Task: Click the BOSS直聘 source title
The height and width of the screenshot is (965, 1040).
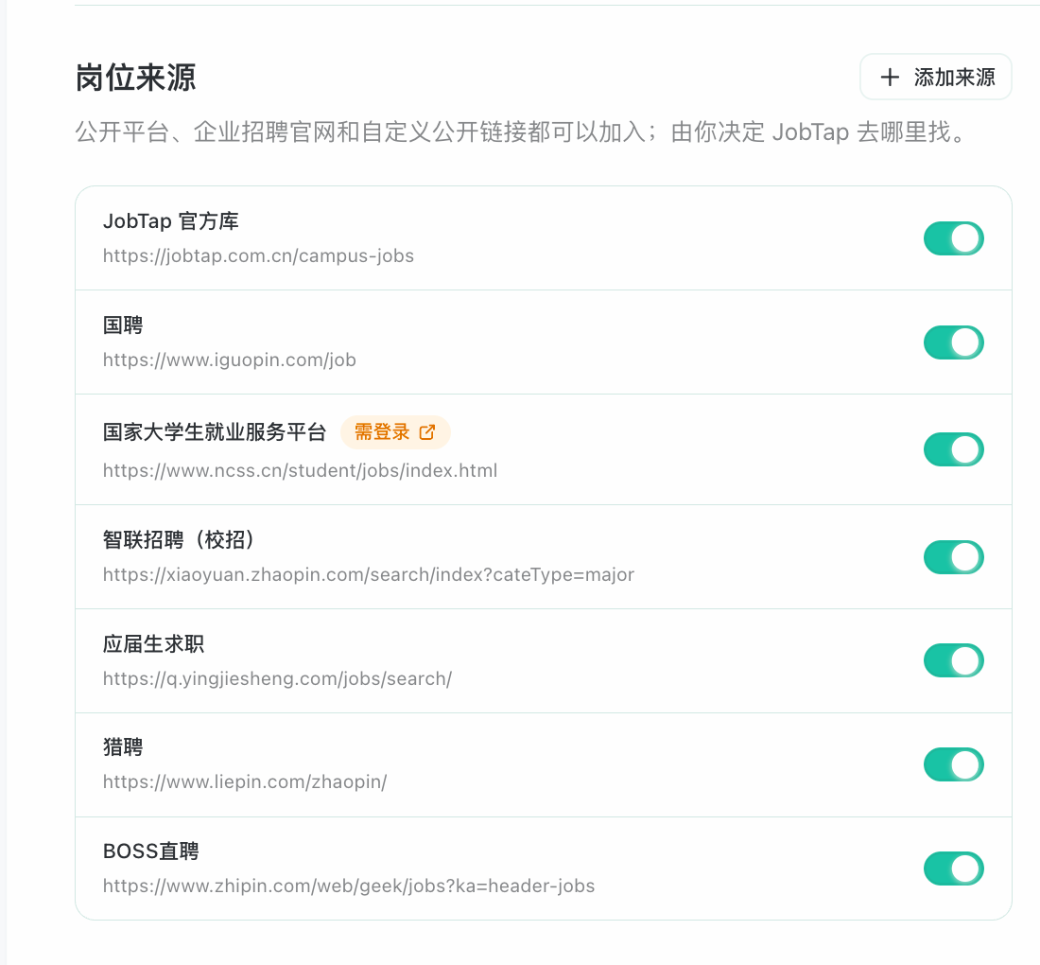Action: tap(150, 851)
